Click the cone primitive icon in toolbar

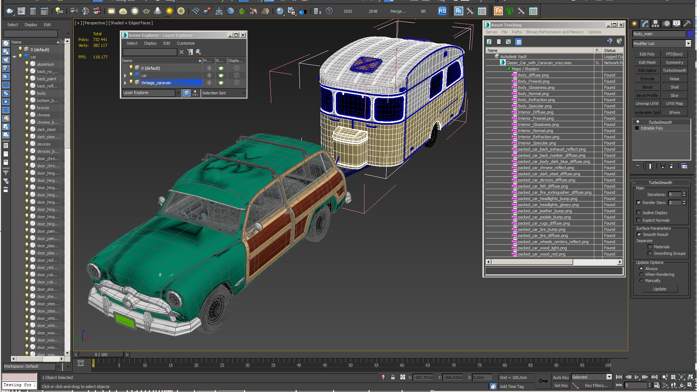coord(158,11)
